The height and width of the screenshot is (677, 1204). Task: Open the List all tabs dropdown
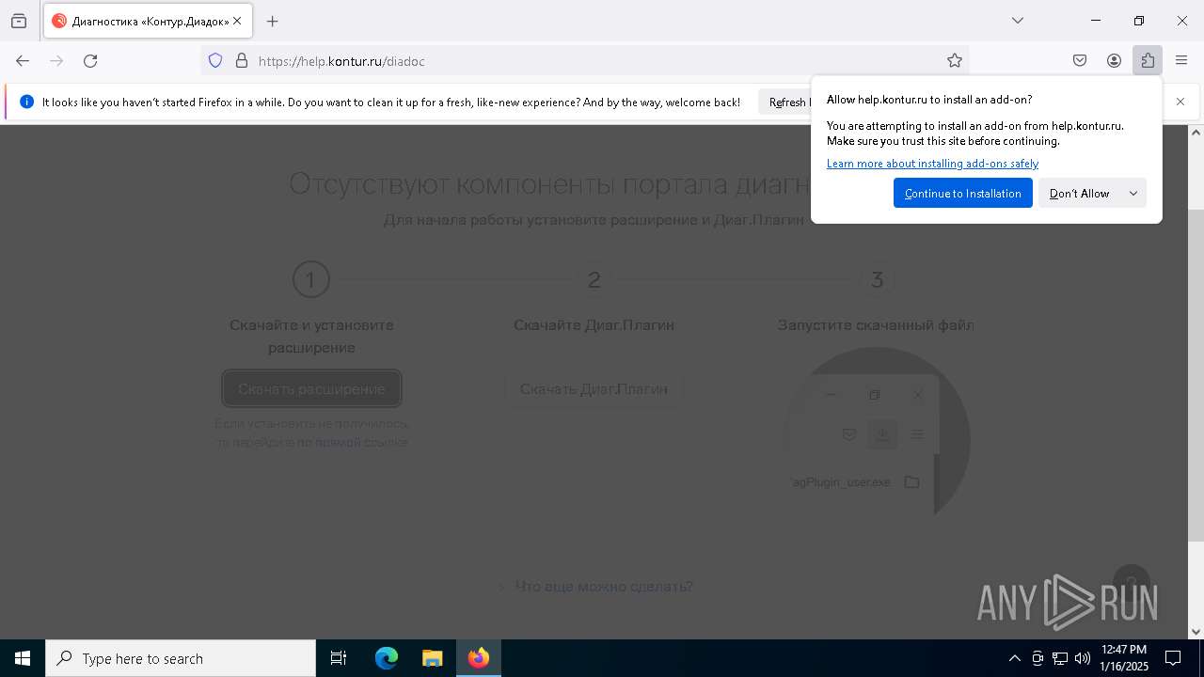pos(1018,21)
